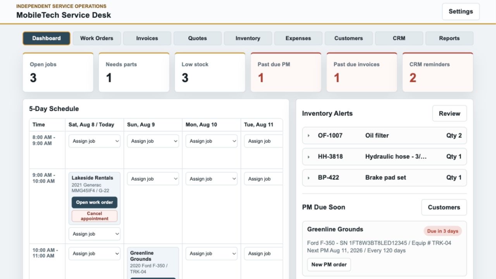Screen dimensions: 496x279
Task: Click Customers button in PM Due Soon
Action: point(444,207)
